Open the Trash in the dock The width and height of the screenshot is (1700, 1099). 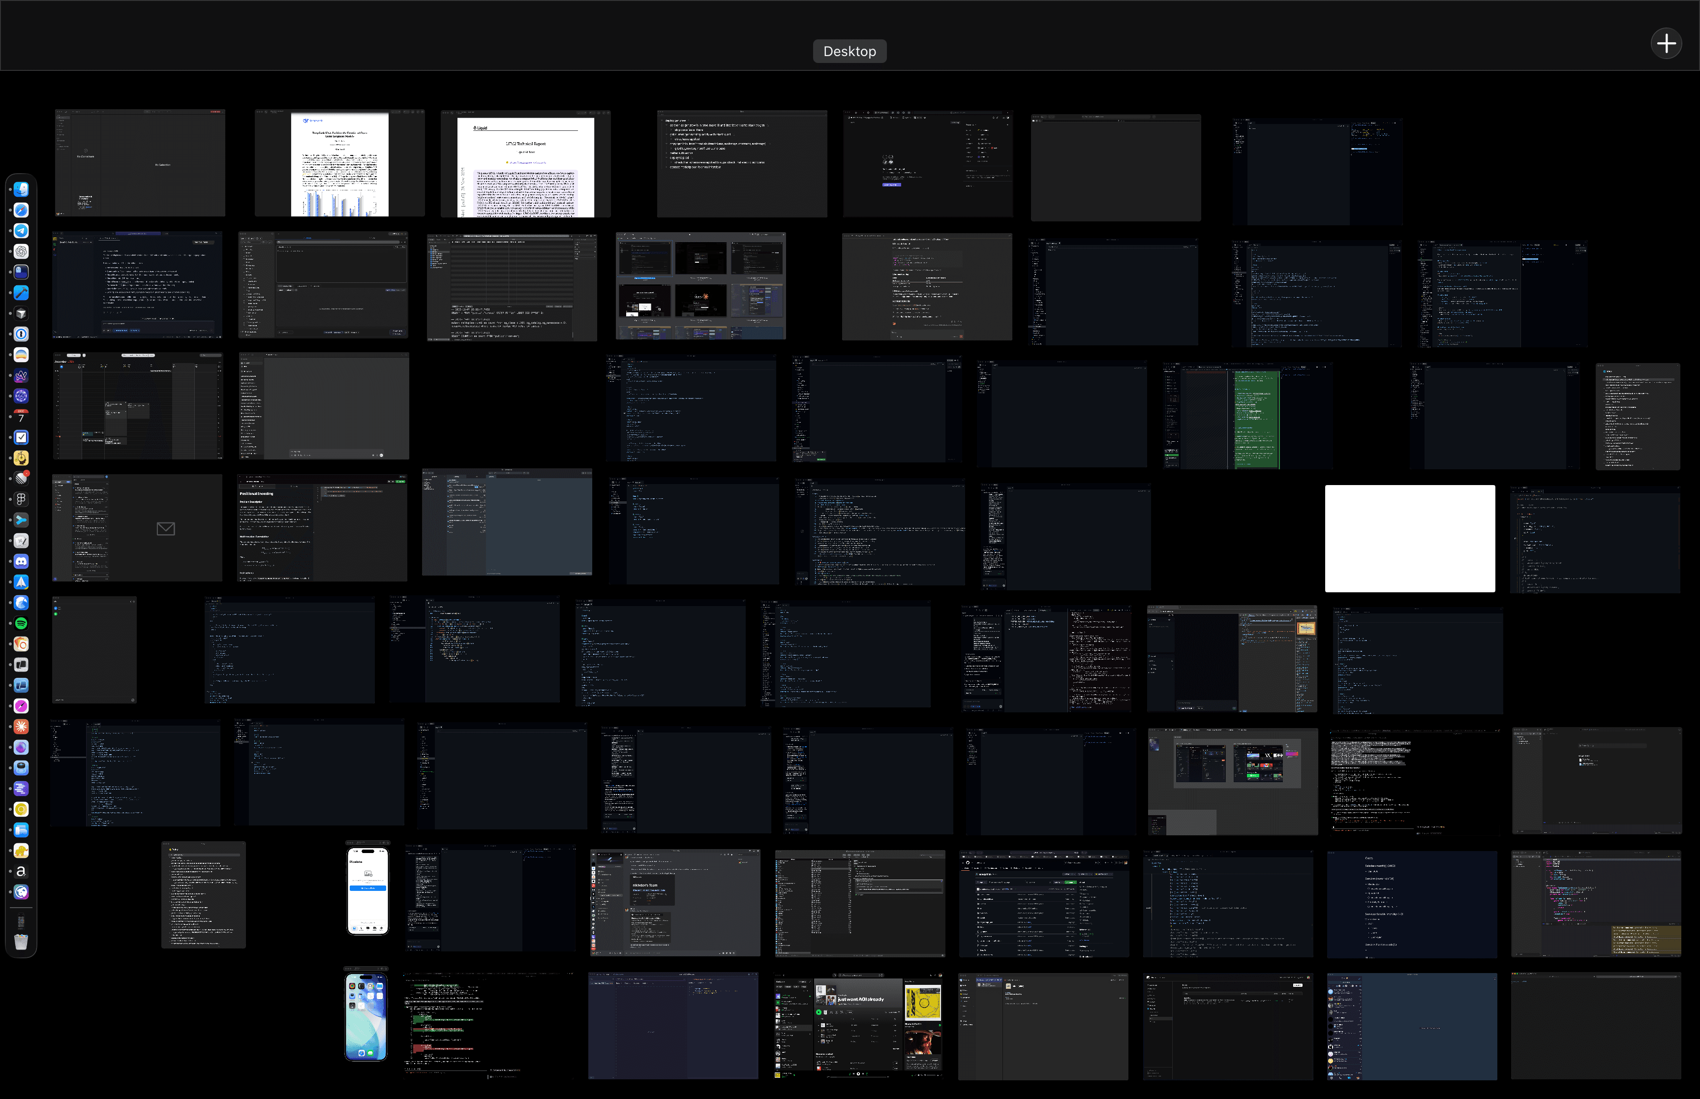coord(22,942)
